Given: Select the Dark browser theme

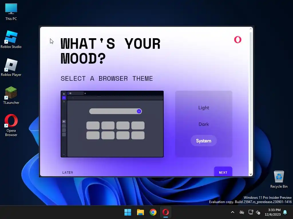Looking at the screenshot, I should tap(203, 124).
